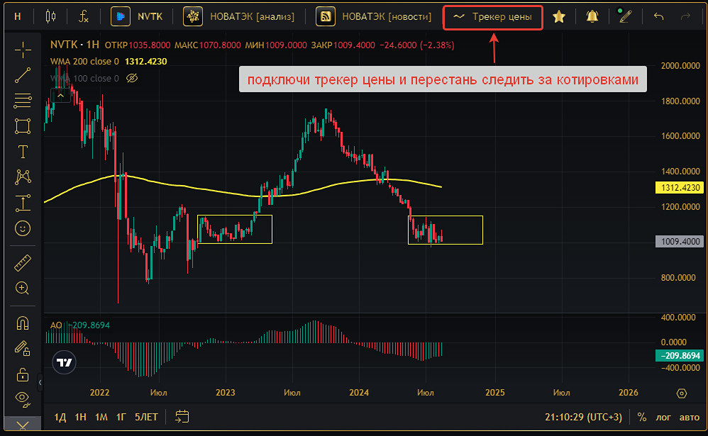Image resolution: width=708 pixels, height=436 pixels.
Task: Toggle lock all drawings padlock
Action: tap(23, 374)
